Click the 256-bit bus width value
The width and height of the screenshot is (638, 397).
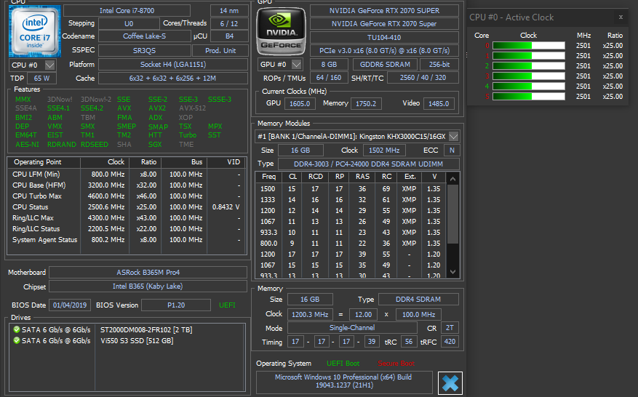tap(439, 64)
